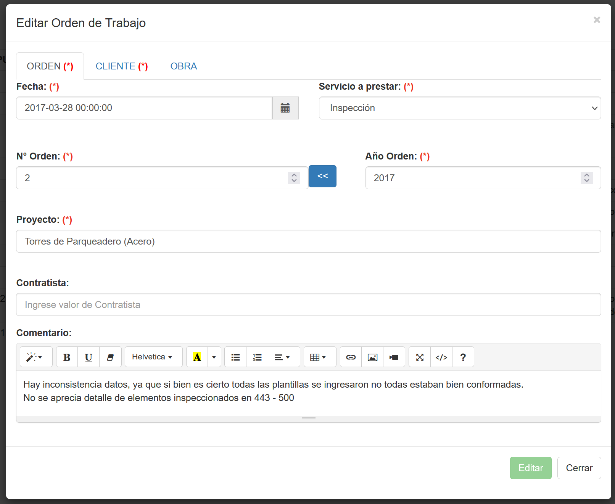The height and width of the screenshot is (504, 615).
Task: Insert an ordered numbered list
Action: pos(257,357)
